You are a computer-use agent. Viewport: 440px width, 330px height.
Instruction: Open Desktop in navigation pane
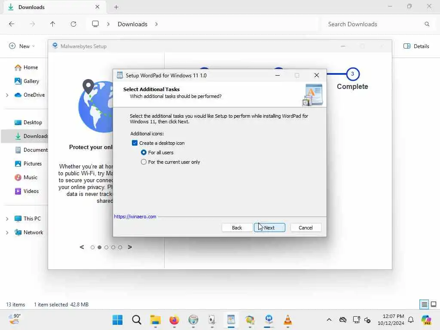point(28,122)
